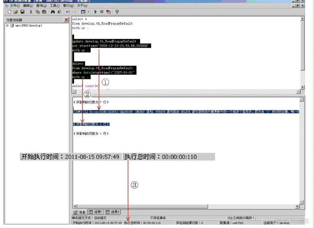
Task: Click editor horizontal scrollbar left arrow
Action: (x=74, y=91)
